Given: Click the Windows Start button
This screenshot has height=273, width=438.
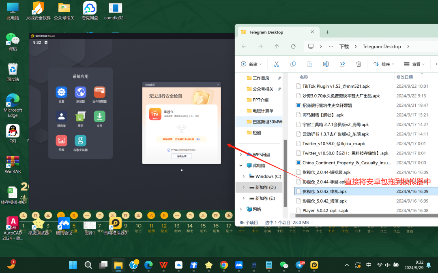Looking at the screenshot, I should click(x=73, y=265).
